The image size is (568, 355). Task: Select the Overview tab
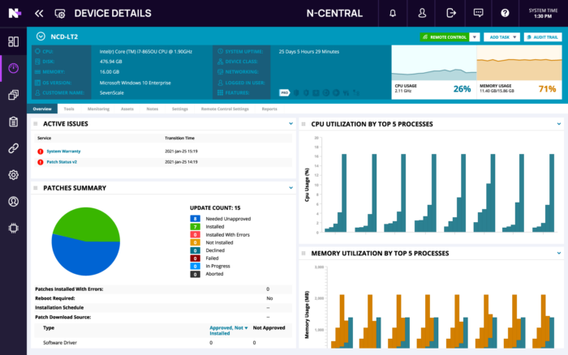[x=42, y=109]
